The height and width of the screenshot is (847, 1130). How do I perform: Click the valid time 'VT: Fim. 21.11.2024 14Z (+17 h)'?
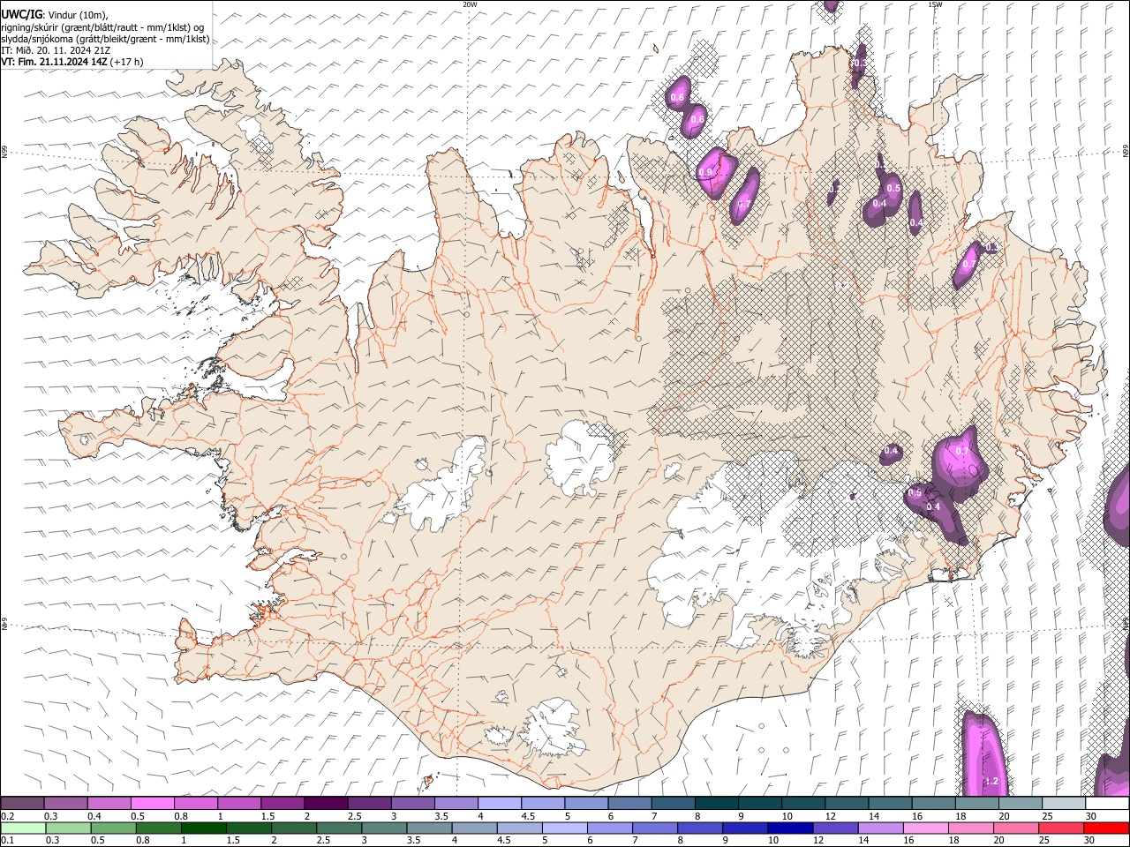click(x=72, y=62)
